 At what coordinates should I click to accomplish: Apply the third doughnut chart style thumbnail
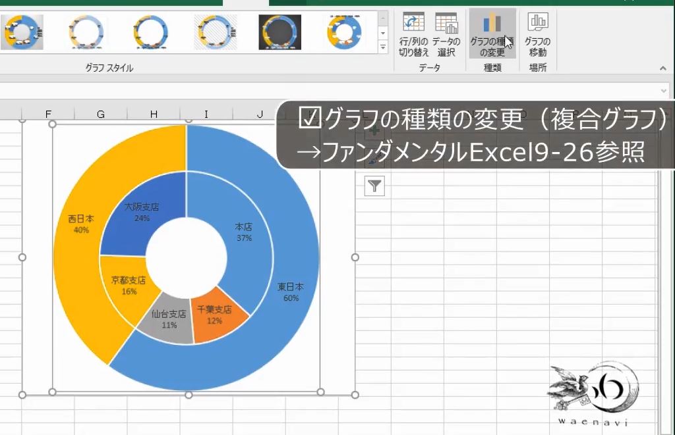[x=151, y=32]
